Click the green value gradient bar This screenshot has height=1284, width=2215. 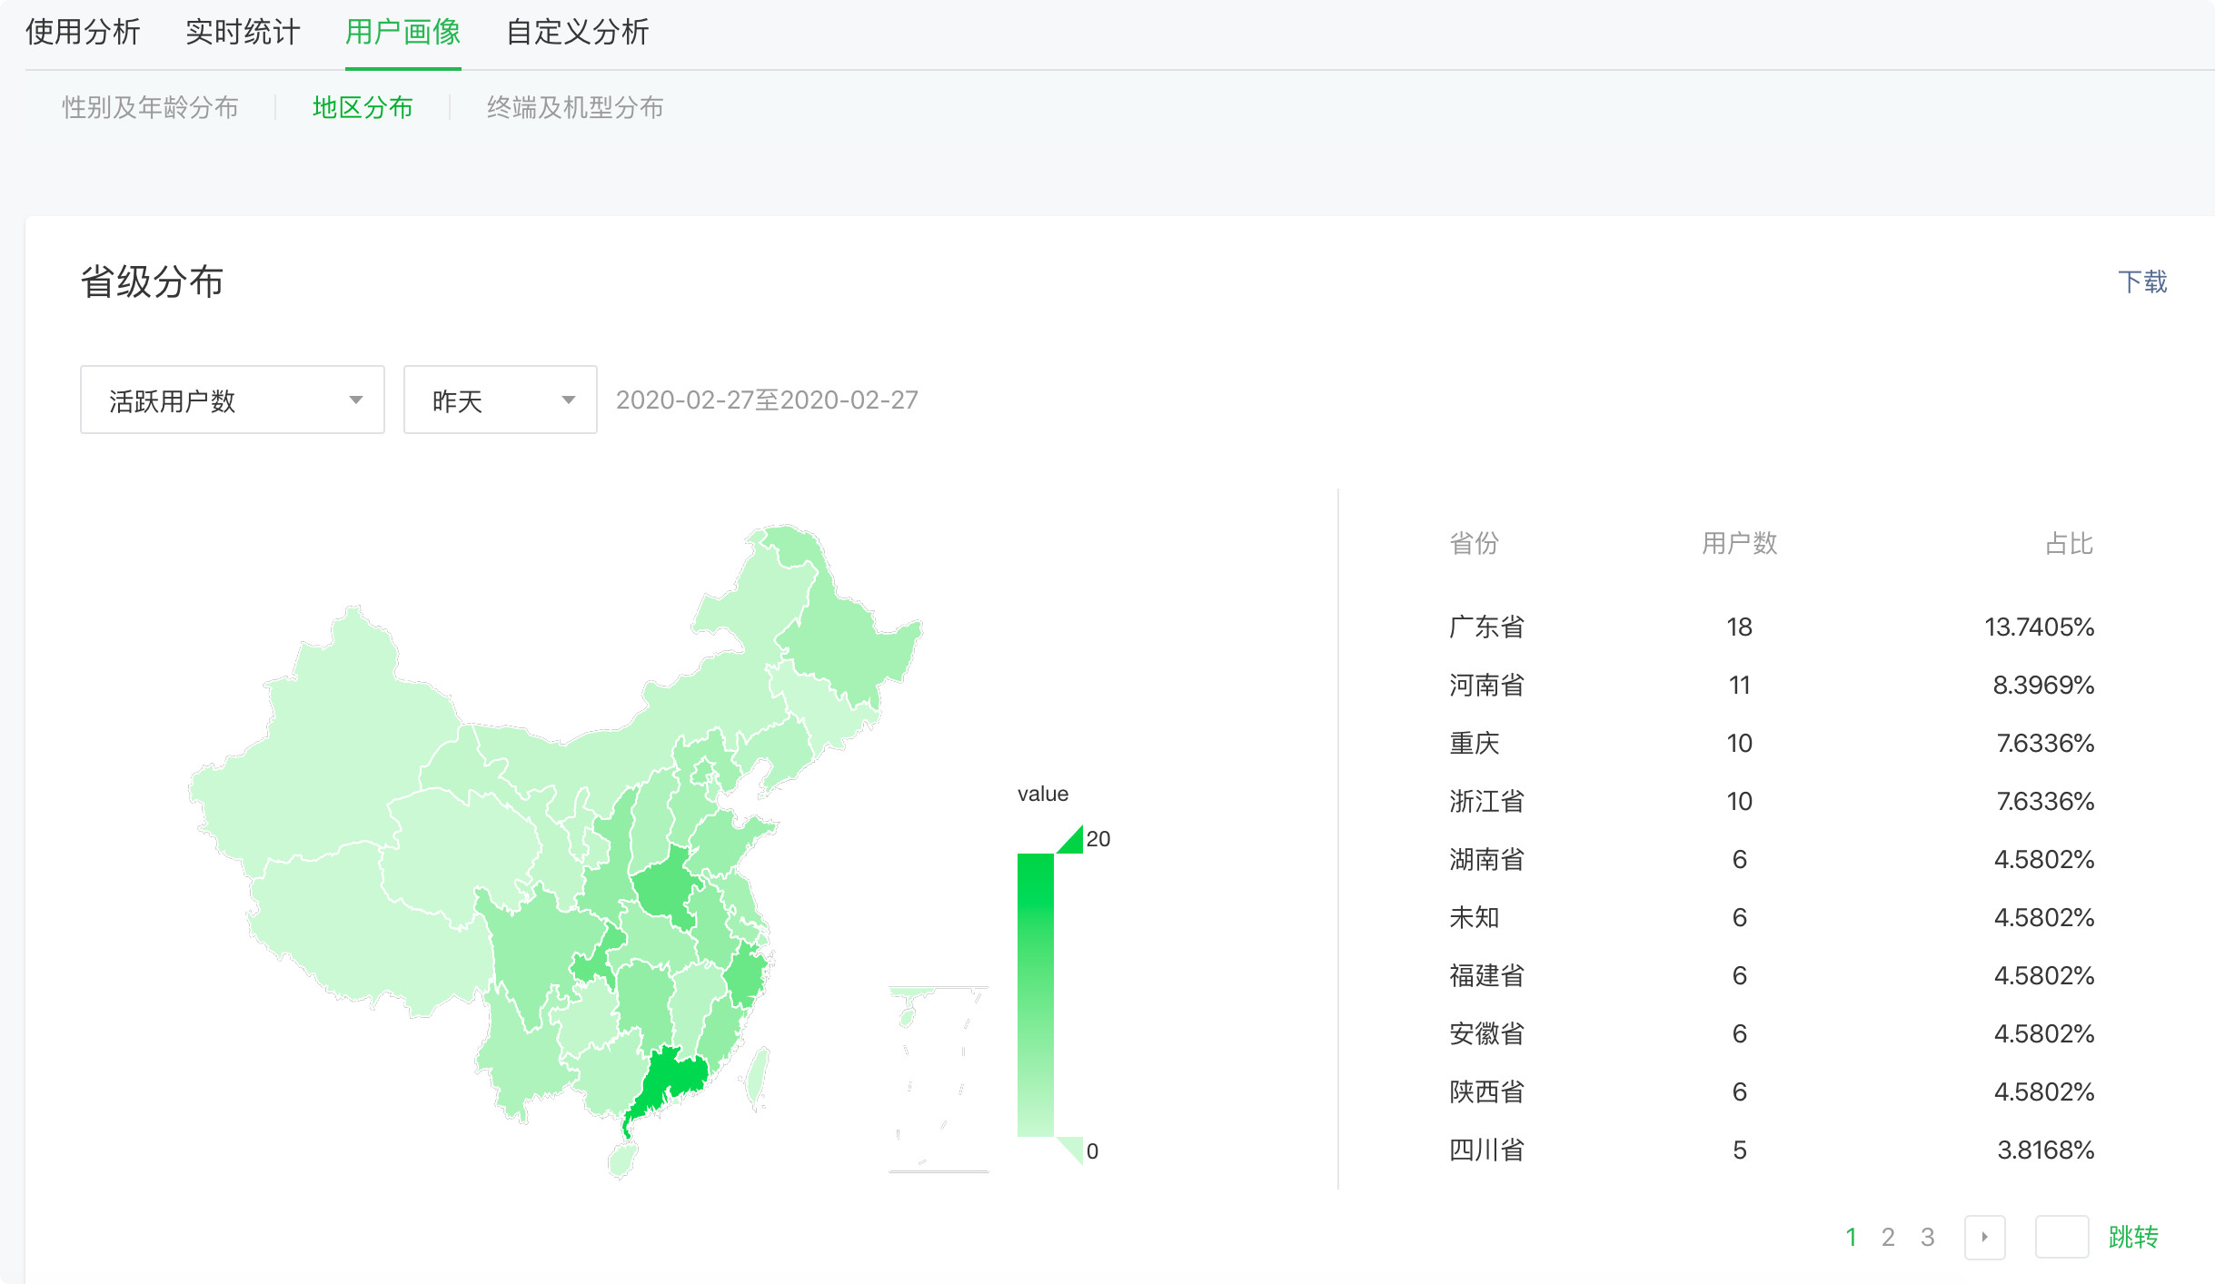coord(1035,994)
